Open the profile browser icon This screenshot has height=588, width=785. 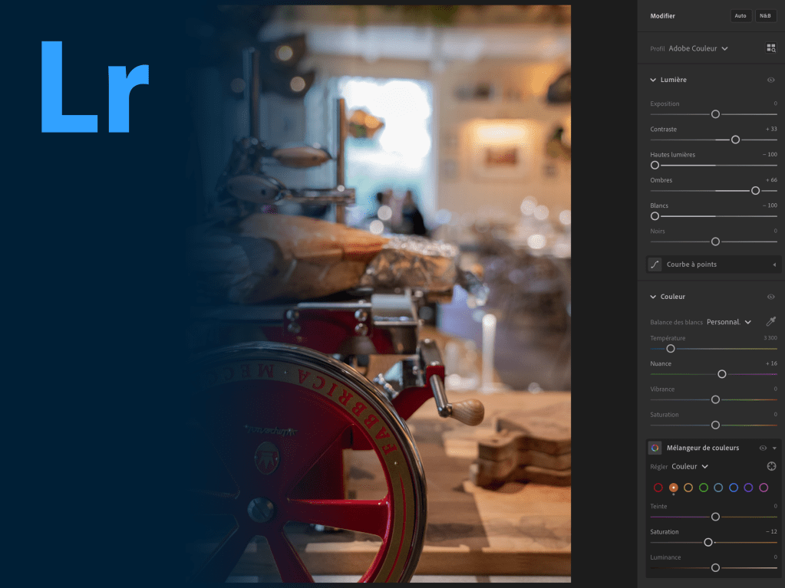(x=770, y=48)
